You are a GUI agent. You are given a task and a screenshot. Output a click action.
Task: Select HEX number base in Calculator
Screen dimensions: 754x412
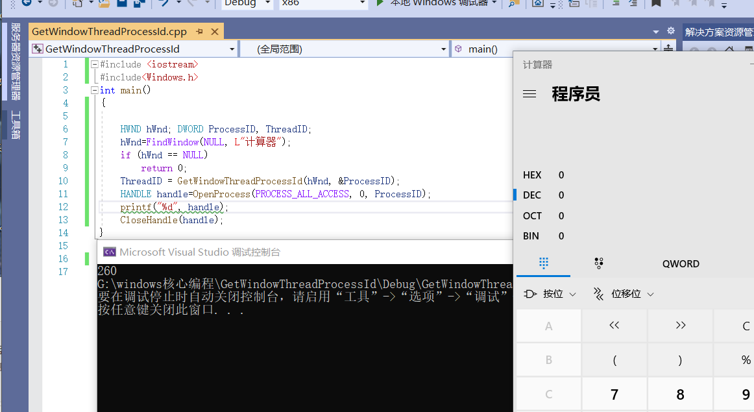(x=543, y=175)
